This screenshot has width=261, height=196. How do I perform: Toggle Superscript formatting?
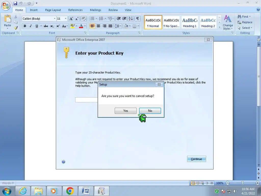click(x=58, y=26)
